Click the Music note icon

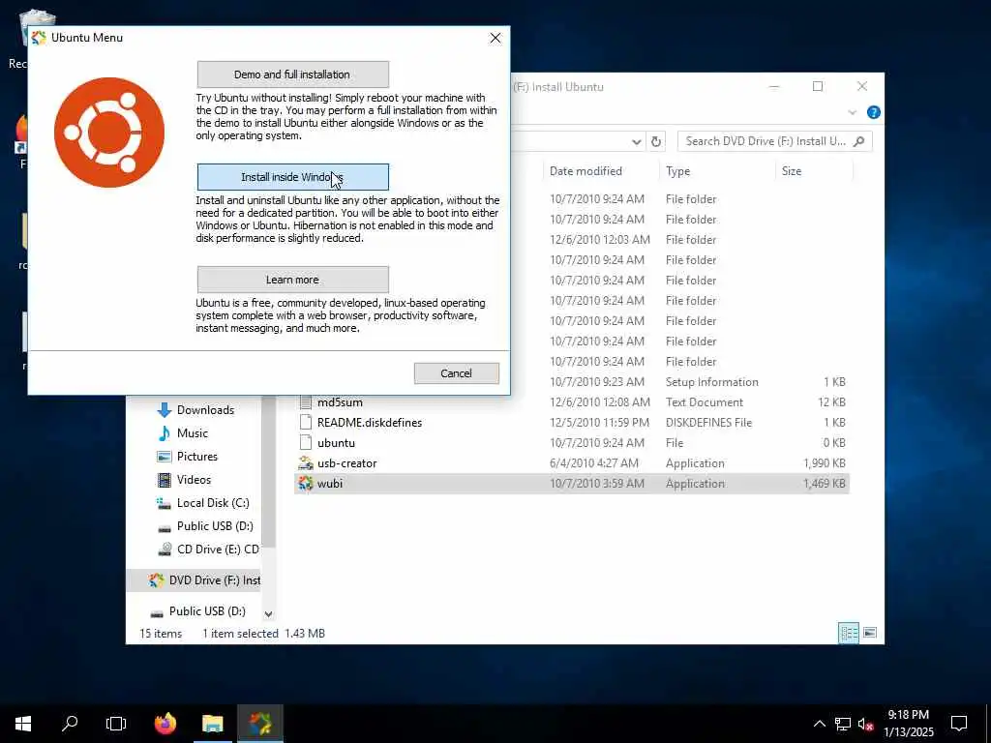point(165,433)
